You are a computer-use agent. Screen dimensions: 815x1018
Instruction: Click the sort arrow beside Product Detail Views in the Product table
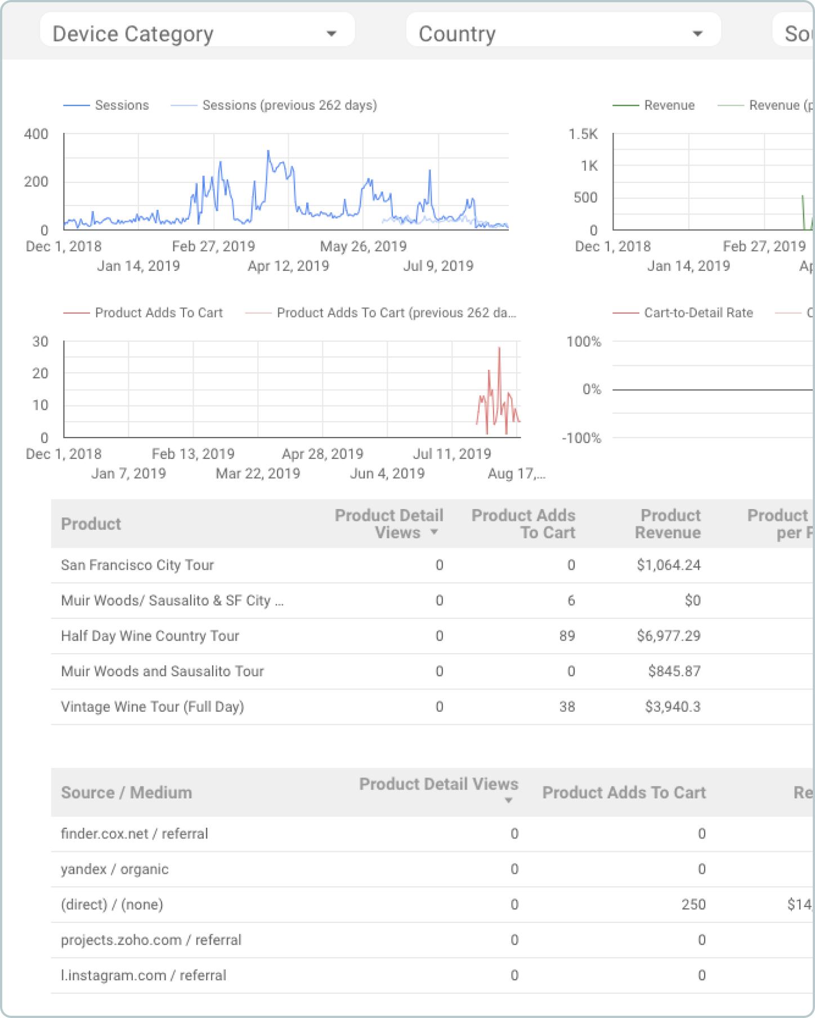(x=434, y=532)
